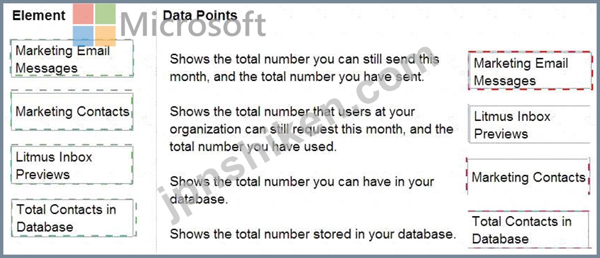Click the red-dashed Marketing Email Messages answer box
The width and height of the screenshot is (600, 258).
click(x=530, y=71)
